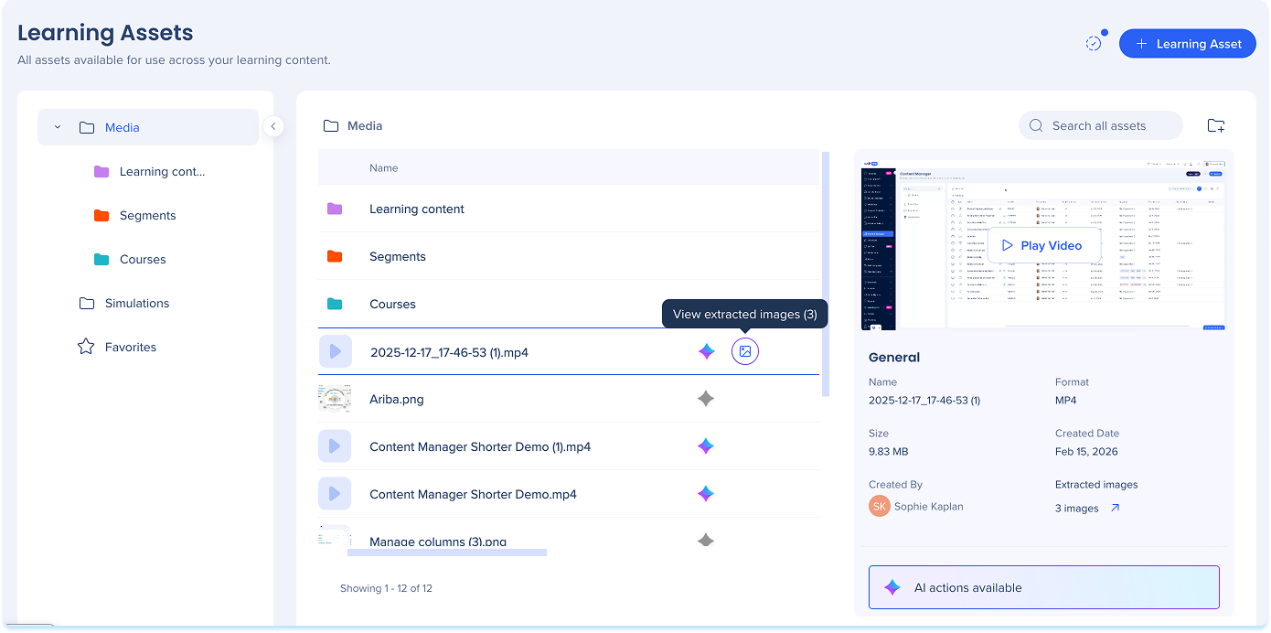1271x633 pixels.
Task: Select Segments folder in sidebar tree
Action: [x=147, y=215]
